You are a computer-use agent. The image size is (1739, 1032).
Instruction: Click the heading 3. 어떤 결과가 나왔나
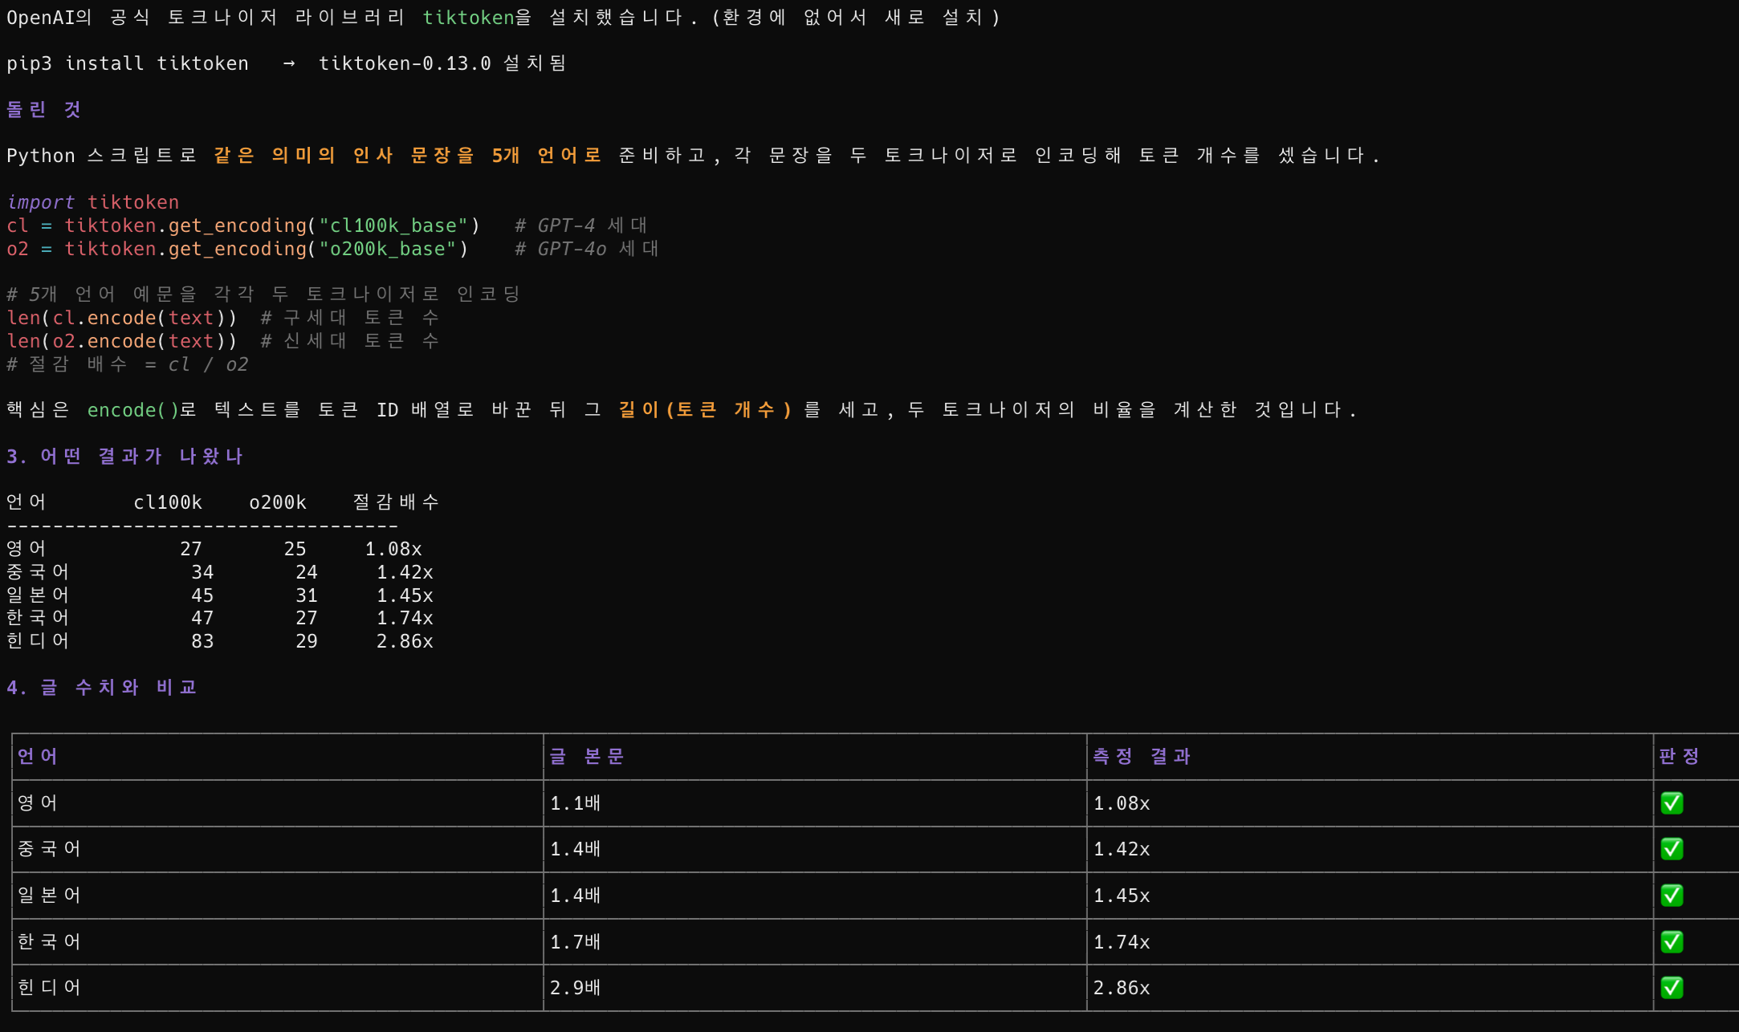[x=124, y=457]
